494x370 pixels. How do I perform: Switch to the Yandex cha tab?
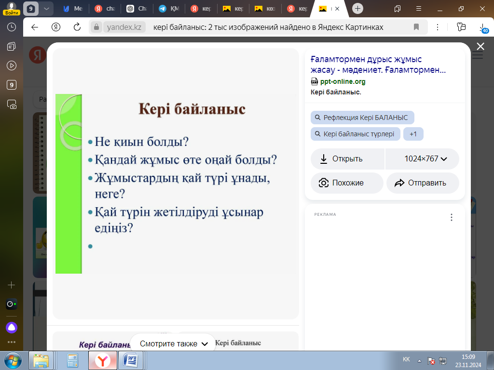click(x=105, y=9)
